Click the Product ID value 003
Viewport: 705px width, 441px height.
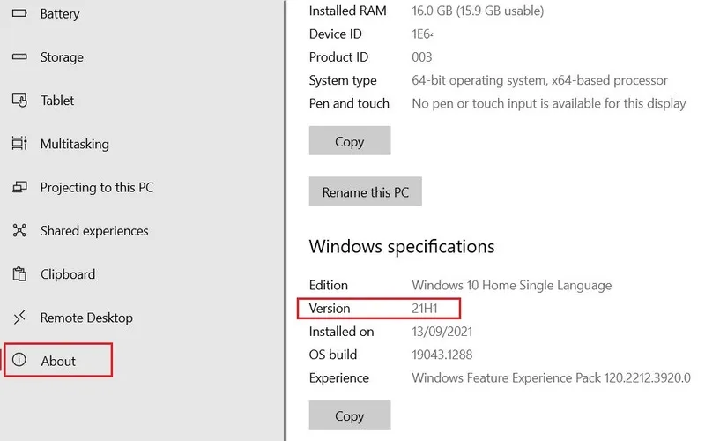(422, 57)
